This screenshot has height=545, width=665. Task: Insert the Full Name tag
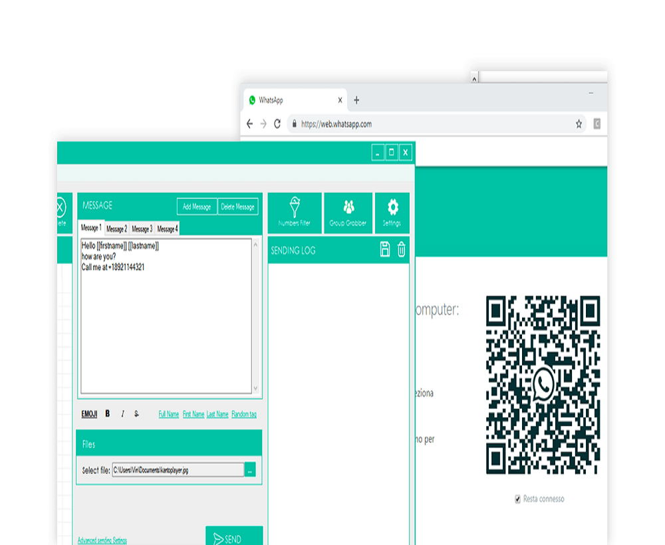click(169, 414)
